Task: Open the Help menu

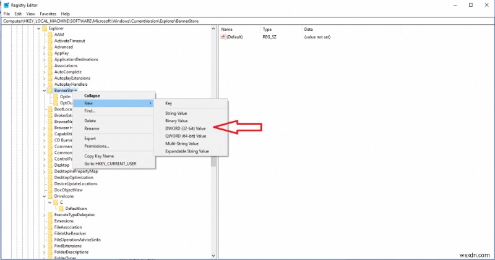Action: coord(66,14)
